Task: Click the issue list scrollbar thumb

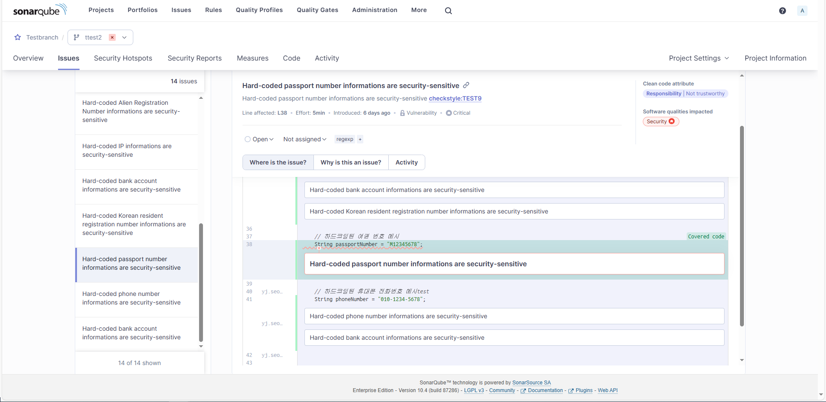Action: [201, 282]
